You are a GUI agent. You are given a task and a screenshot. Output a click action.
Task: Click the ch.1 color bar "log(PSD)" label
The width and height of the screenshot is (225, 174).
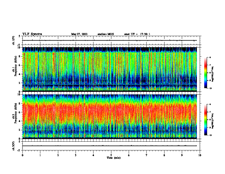[213, 74]
